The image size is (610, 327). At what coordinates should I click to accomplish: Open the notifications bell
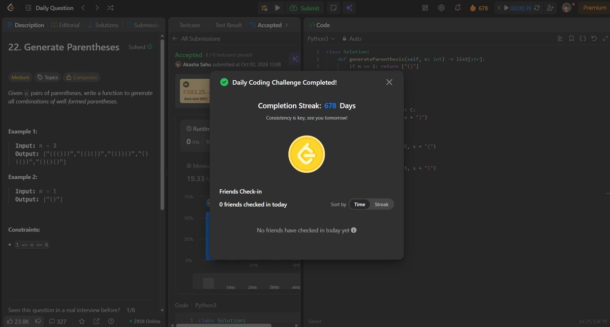[457, 8]
